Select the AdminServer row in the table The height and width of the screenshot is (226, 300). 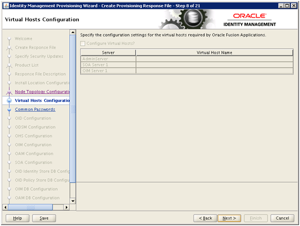(x=187, y=59)
